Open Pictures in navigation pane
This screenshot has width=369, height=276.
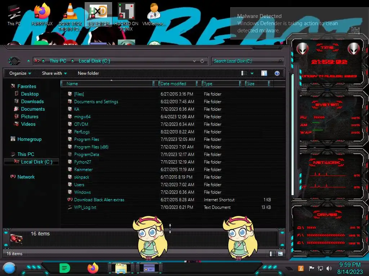tap(30, 117)
